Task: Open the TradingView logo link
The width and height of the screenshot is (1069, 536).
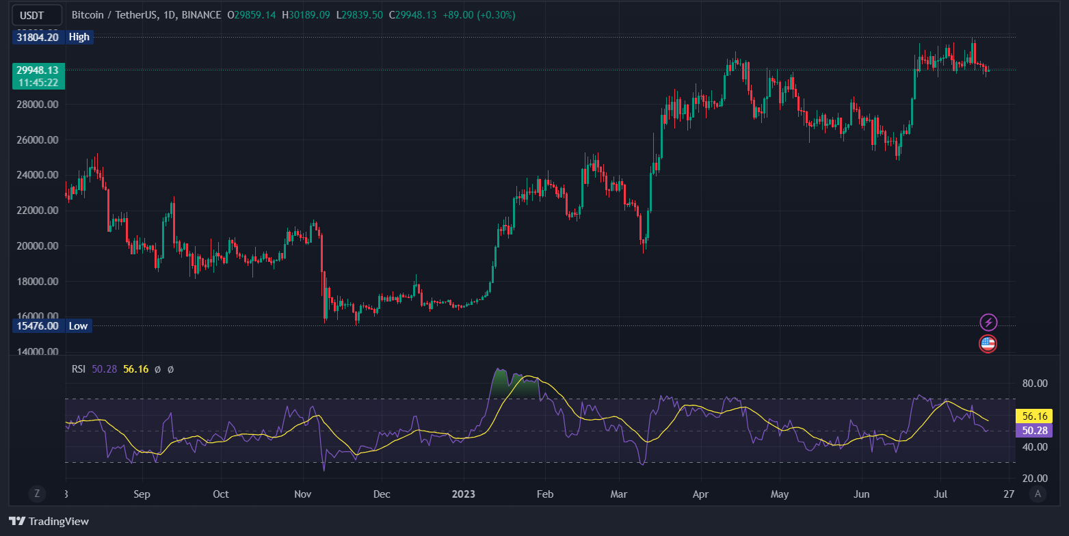Action: tap(49, 521)
